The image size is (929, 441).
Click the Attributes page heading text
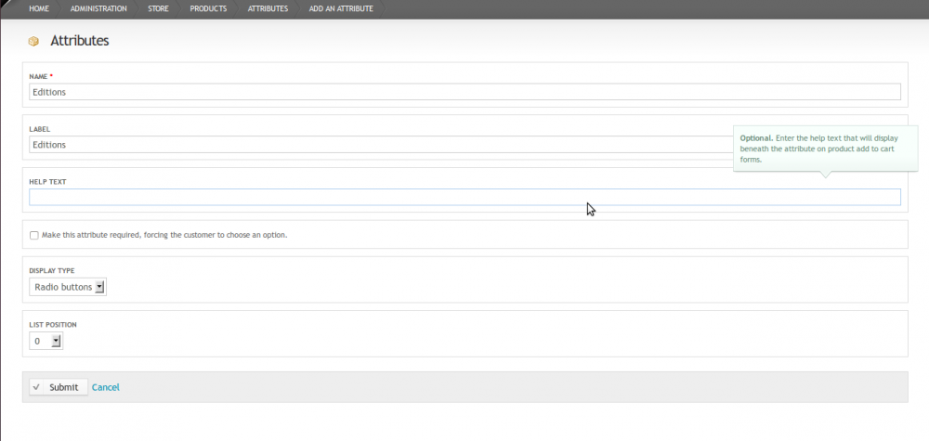[x=80, y=42]
